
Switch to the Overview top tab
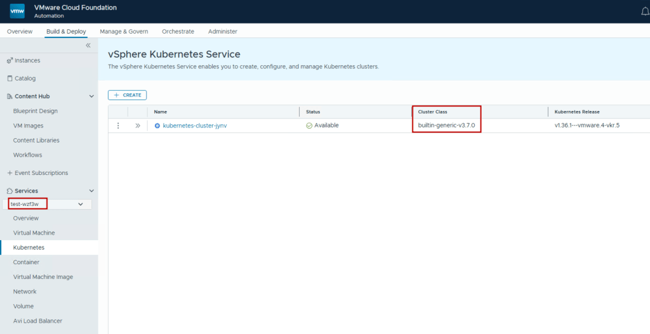click(x=20, y=32)
